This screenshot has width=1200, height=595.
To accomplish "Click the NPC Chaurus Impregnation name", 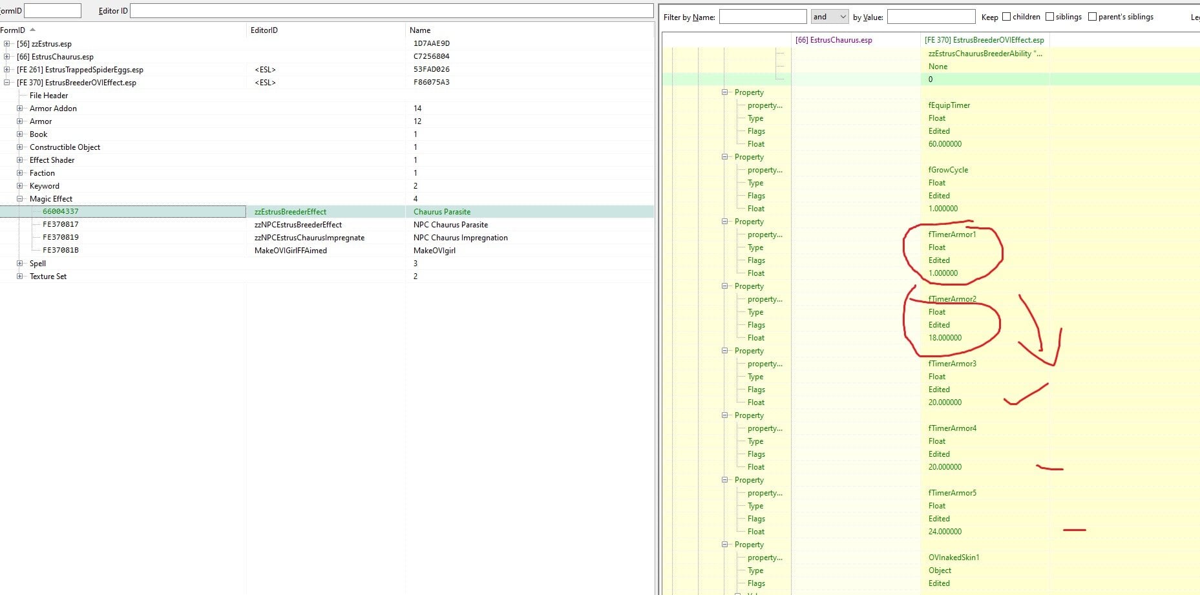I will 461,238.
